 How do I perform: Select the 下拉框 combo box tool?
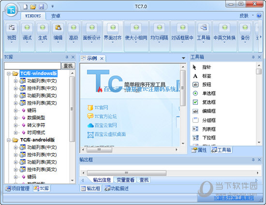click(204, 138)
